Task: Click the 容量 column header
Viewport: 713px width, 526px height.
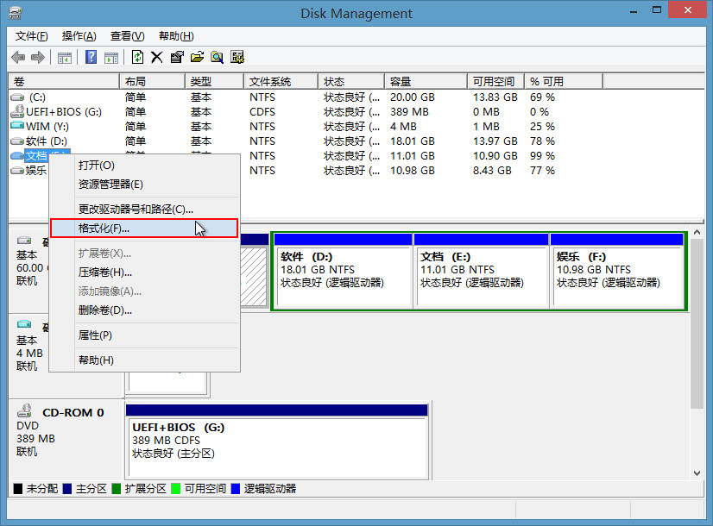Action: point(400,81)
